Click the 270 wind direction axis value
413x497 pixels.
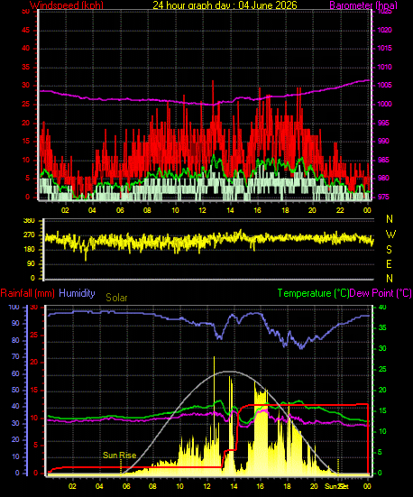click(29, 235)
